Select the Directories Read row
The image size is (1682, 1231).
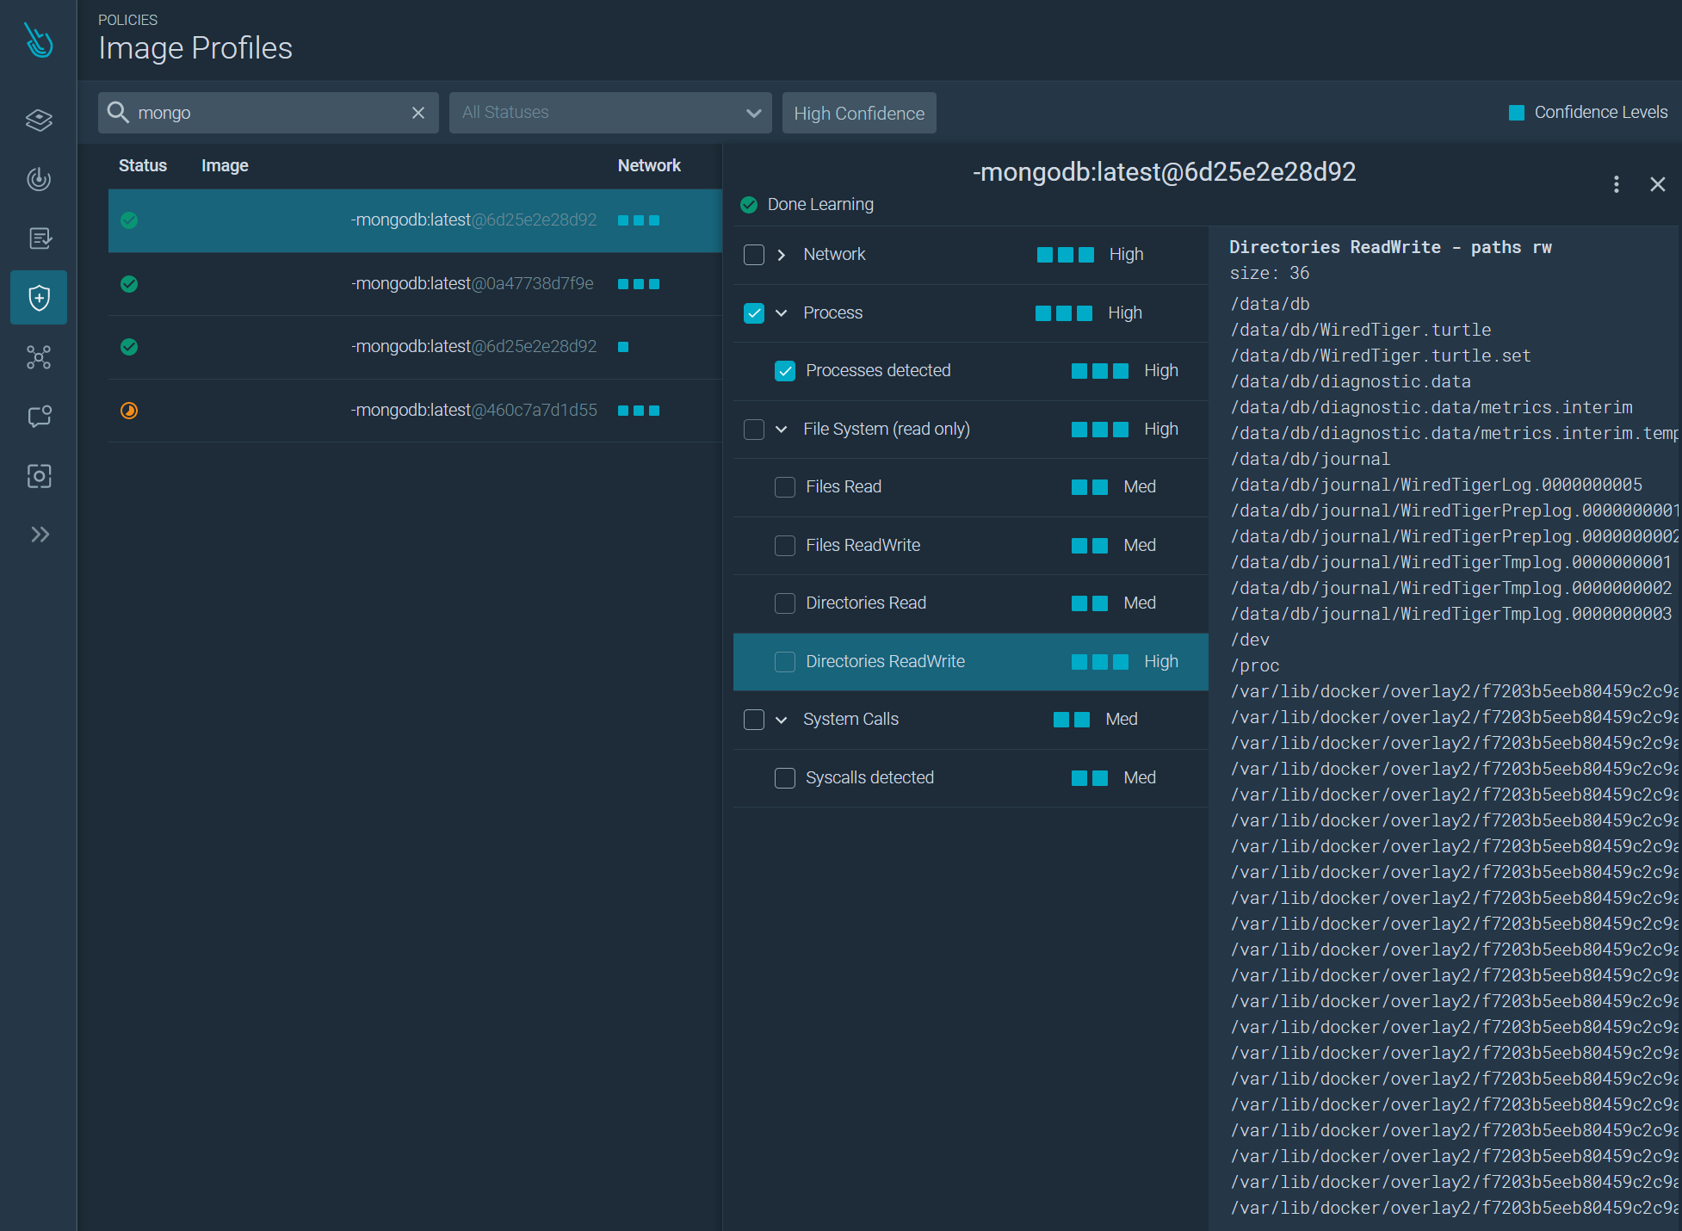[x=866, y=603]
